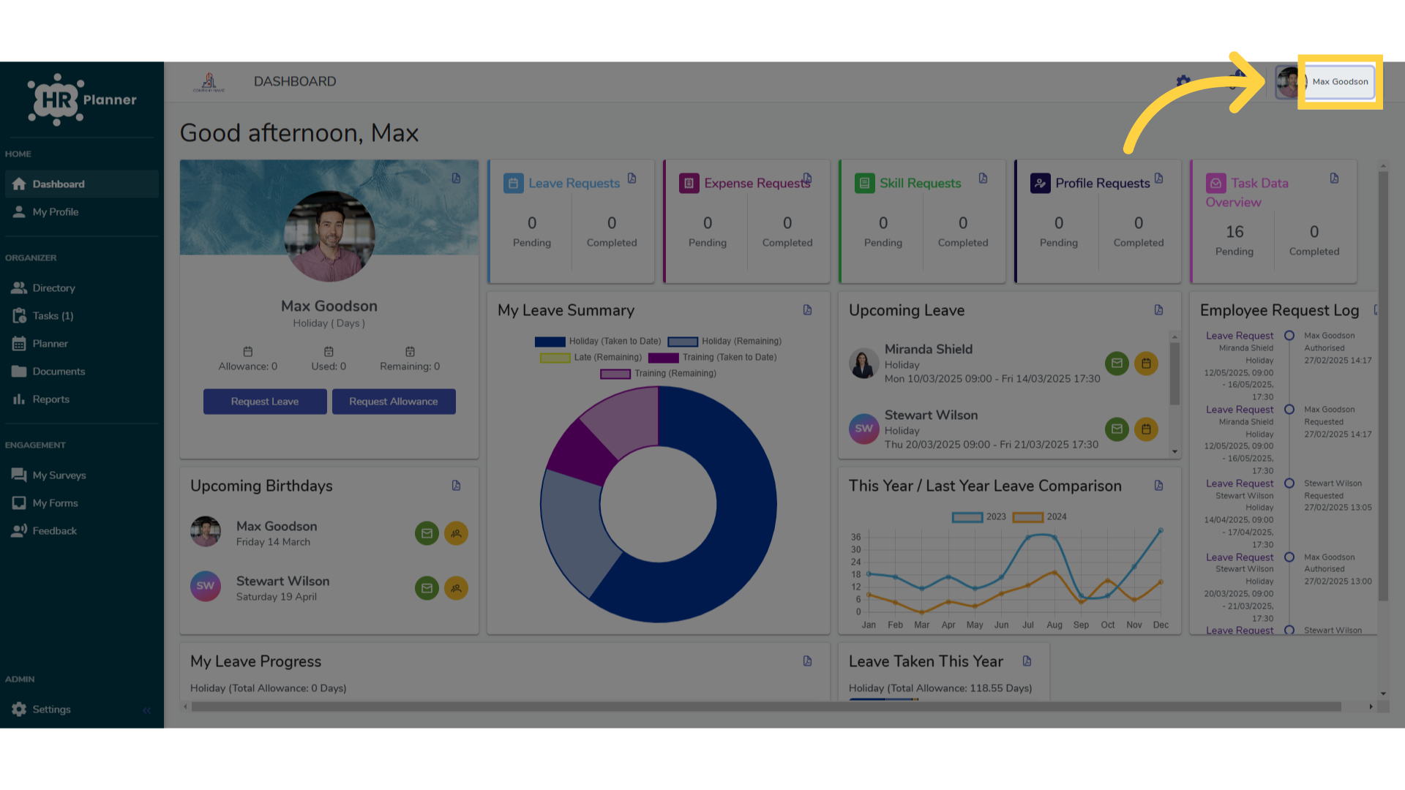Image resolution: width=1405 pixels, height=790 pixels.
Task: Toggle Holiday (Remaining) legend item
Action: pyautogui.click(x=724, y=342)
